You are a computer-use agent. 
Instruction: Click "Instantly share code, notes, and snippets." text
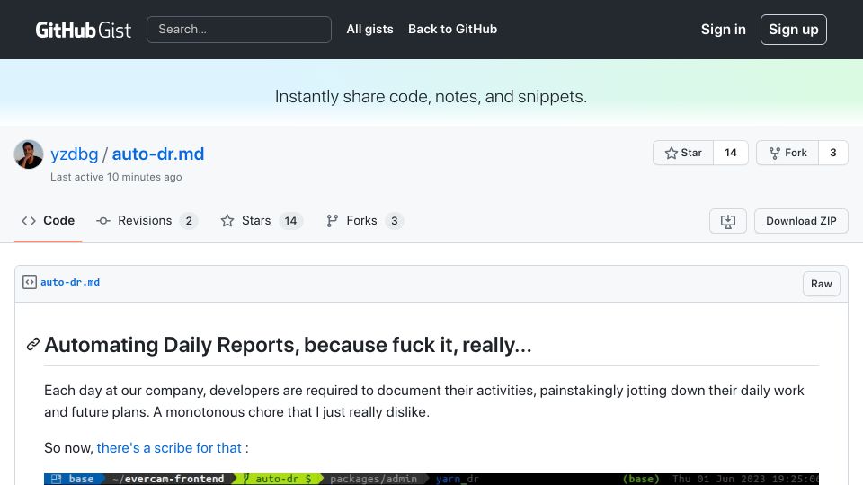click(431, 97)
